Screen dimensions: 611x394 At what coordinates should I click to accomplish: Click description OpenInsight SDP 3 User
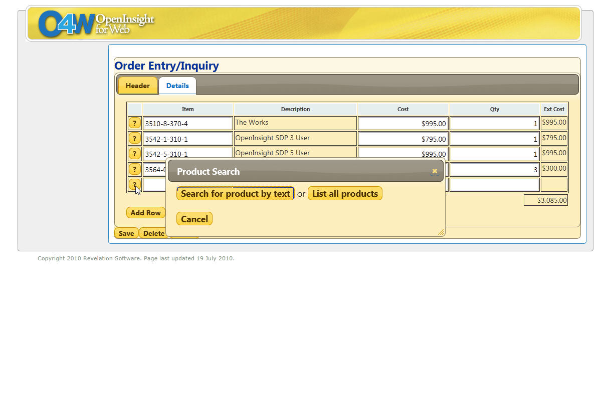point(272,138)
